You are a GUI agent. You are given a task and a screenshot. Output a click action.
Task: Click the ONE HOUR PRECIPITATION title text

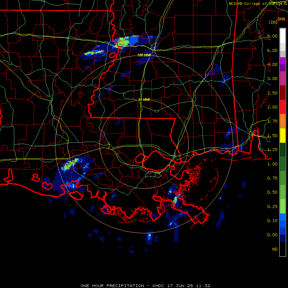click(112, 286)
